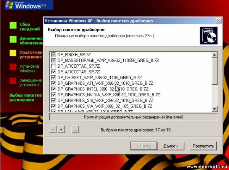Uncheck the DP_GRAPHICS_ATI package checkbox
The image size is (229, 170).
coord(53,83)
